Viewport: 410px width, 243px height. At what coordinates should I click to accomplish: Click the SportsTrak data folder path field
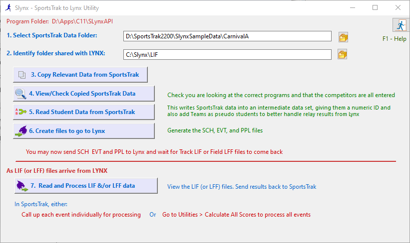click(227, 36)
